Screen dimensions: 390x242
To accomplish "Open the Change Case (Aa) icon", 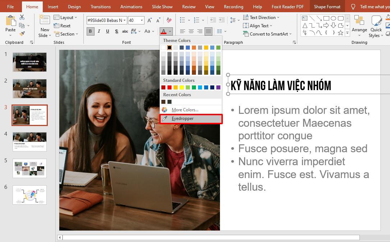I will (x=148, y=31).
